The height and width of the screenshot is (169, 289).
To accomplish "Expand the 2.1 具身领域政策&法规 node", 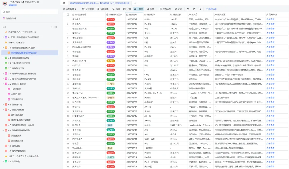I will [3, 58].
